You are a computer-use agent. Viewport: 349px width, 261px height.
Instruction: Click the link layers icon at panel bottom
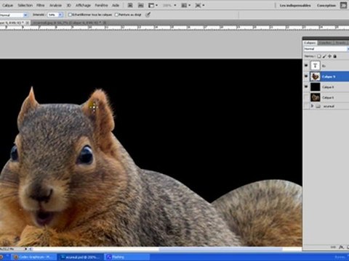tap(333, 247)
